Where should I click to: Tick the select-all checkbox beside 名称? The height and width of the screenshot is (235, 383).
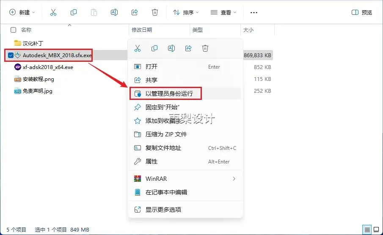(x=13, y=30)
